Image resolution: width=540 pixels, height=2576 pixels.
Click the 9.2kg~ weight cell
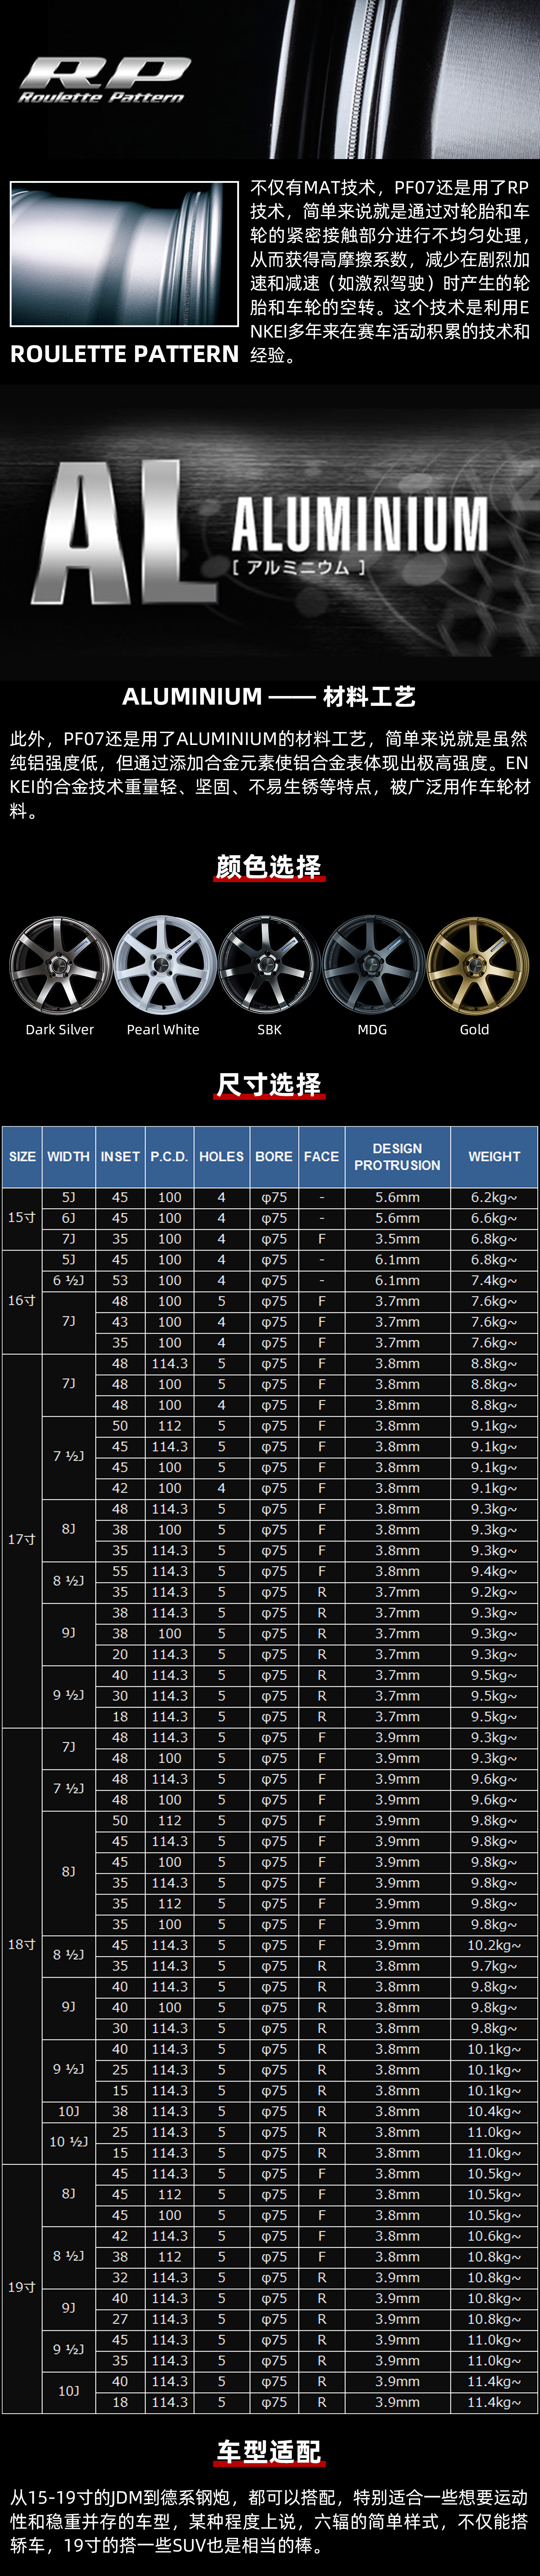(x=494, y=1592)
